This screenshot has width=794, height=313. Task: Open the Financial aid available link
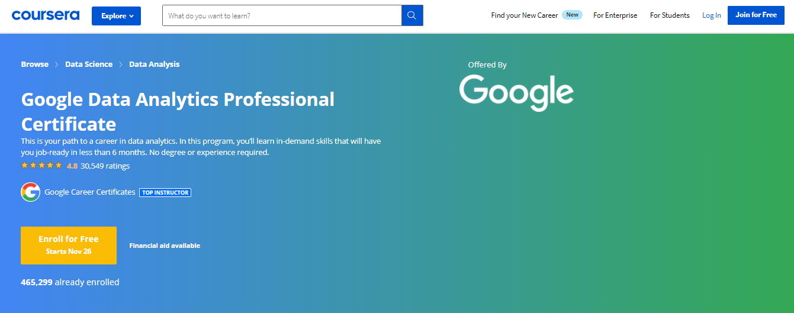click(165, 246)
